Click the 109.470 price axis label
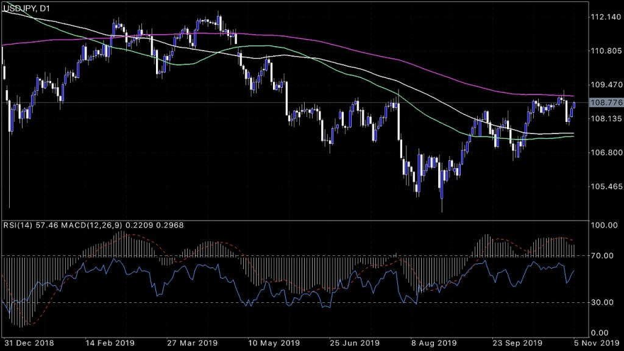Viewport: 624px width, 351px height. click(606, 85)
